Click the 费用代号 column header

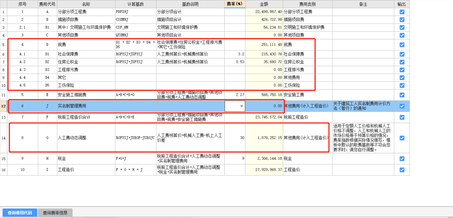coord(47,4)
